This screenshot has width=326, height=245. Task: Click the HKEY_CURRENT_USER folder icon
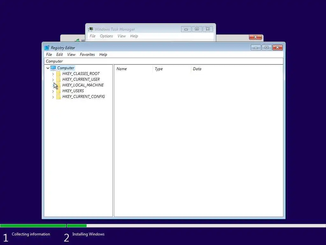59,79
